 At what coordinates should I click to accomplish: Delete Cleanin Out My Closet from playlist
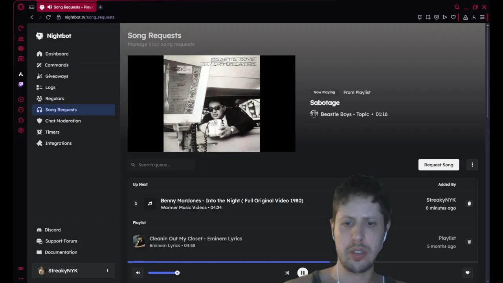[469, 242]
